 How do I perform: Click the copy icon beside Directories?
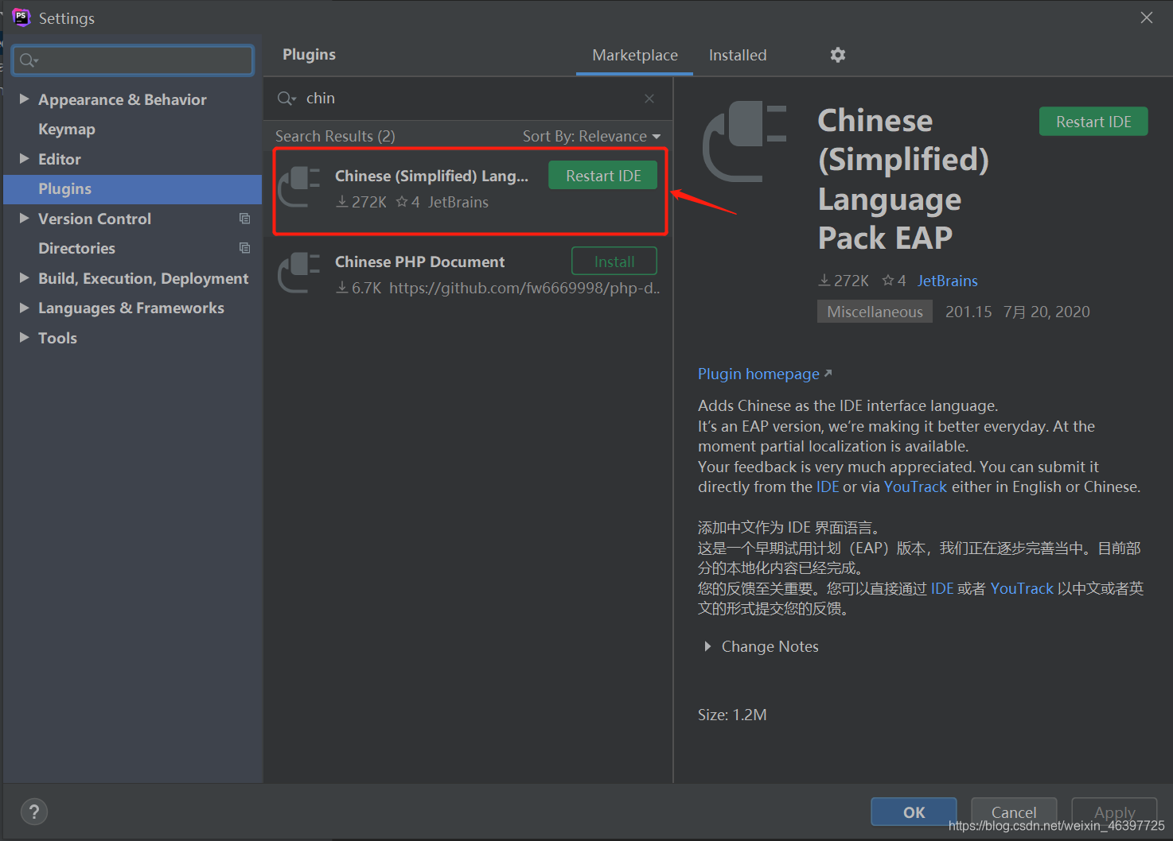tap(244, 248)
